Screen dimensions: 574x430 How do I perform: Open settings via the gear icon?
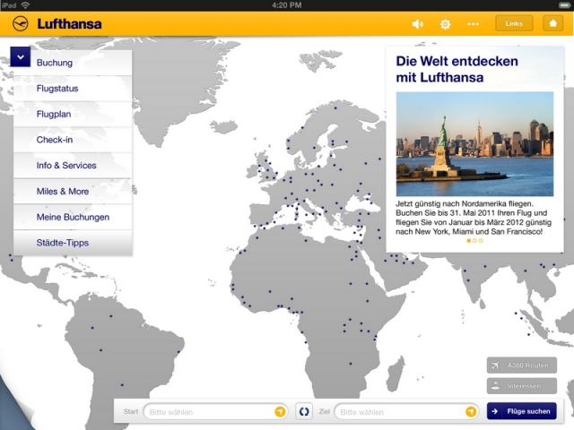tap(445, 24)
